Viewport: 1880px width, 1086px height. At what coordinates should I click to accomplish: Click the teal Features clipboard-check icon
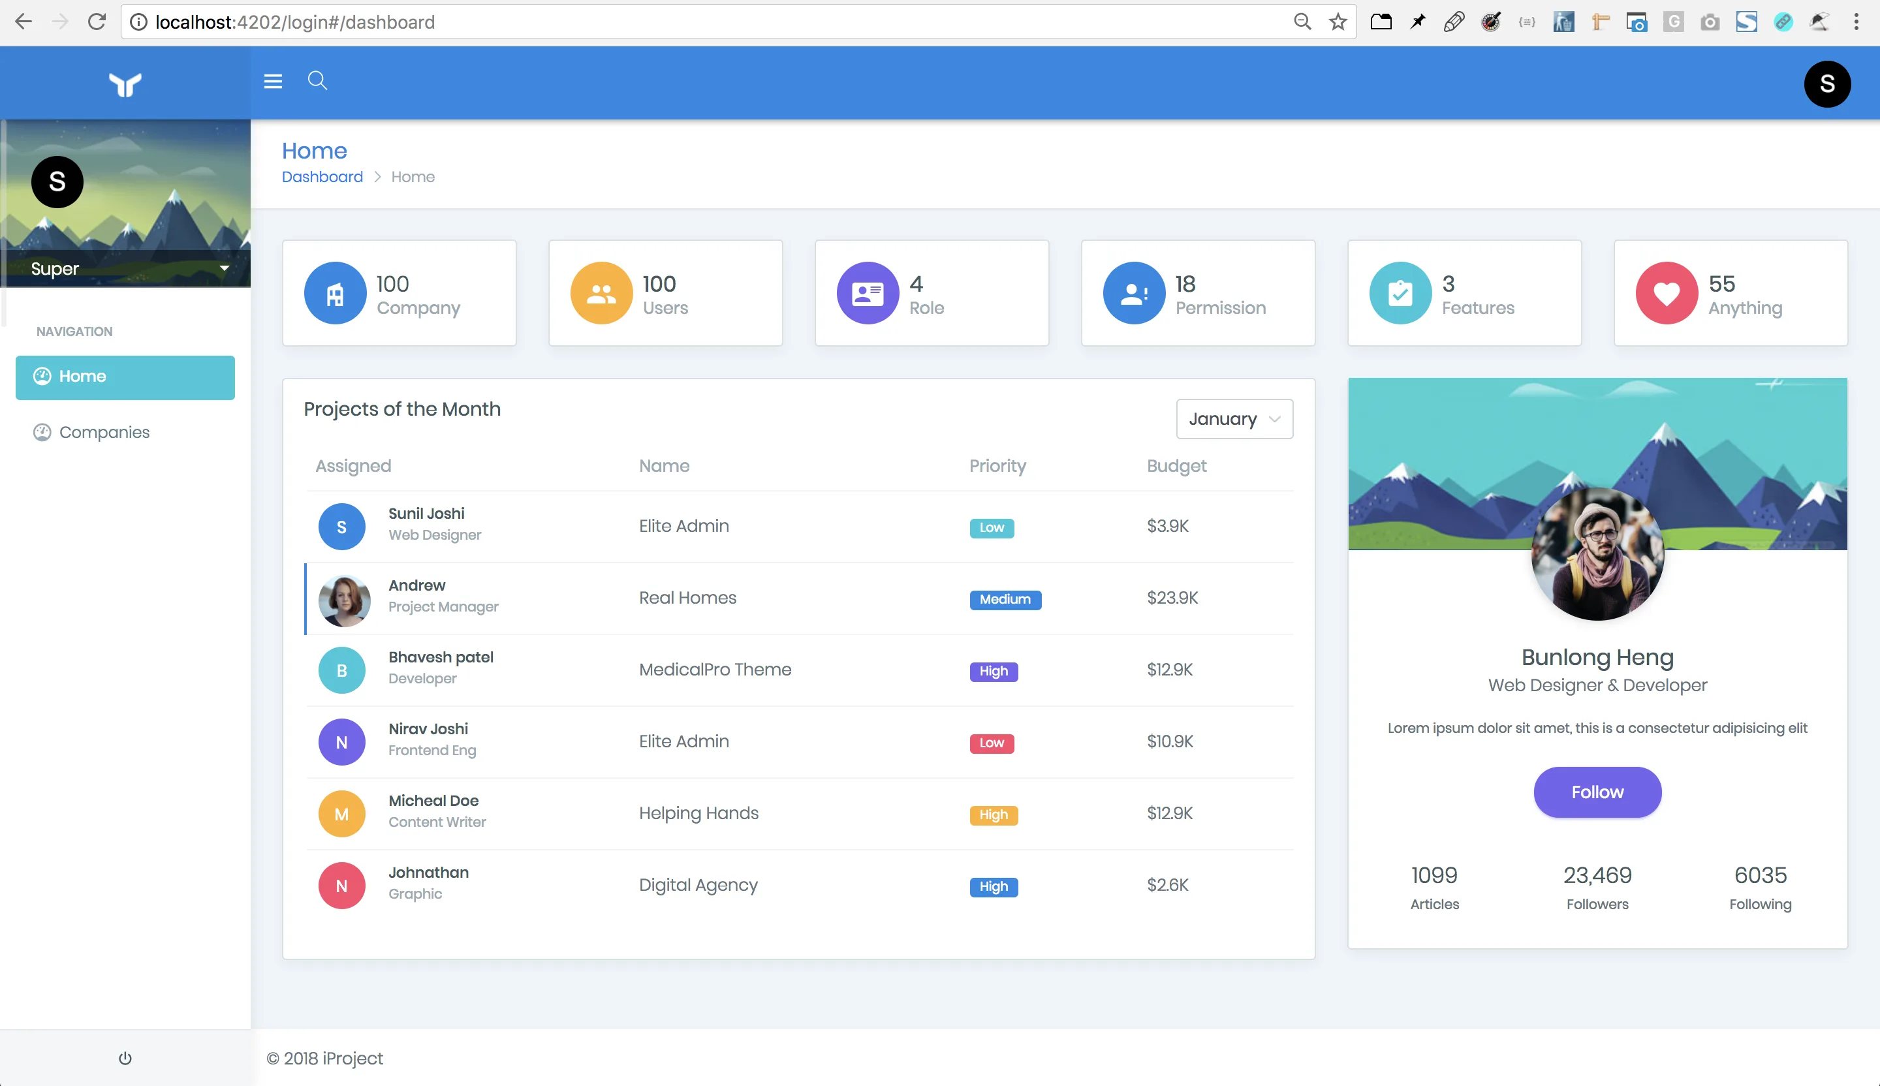(1400, 293)
